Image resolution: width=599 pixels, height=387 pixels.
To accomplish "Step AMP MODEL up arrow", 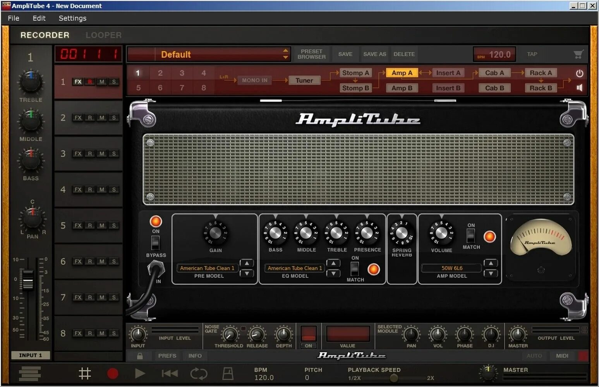I will (x=491, y=263).
